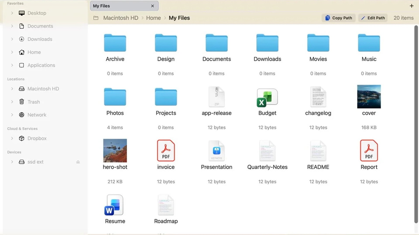The image size is (419, 235).
Task: Click the Desktop monitor icon in sidebar
Action: 22,13
